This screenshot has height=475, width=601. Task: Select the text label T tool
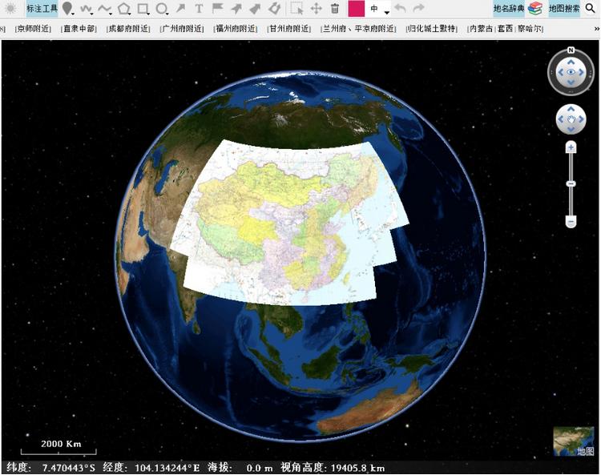point(199,9)
